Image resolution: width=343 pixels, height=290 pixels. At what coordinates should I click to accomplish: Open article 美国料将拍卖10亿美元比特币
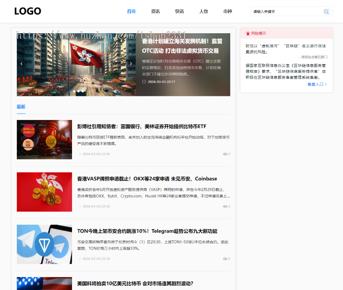pos(135,284)
